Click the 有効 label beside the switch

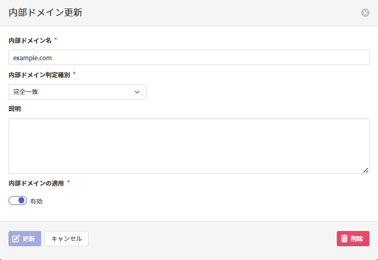pyautogui.click(x=36, y=201)
